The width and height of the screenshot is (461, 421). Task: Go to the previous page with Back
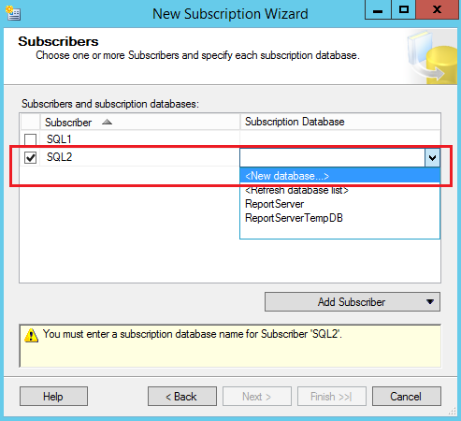tap(182, 397)
